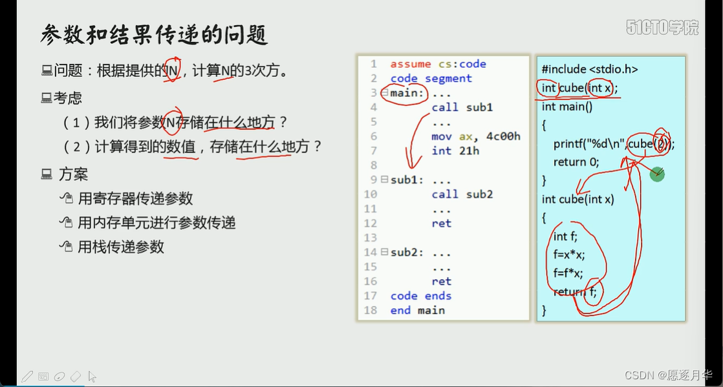Image resolution: width=723 pixels, height=387 pixels.
Task: Click the bullet 用内存单元进行参数传递
Action: coord(147,223)
